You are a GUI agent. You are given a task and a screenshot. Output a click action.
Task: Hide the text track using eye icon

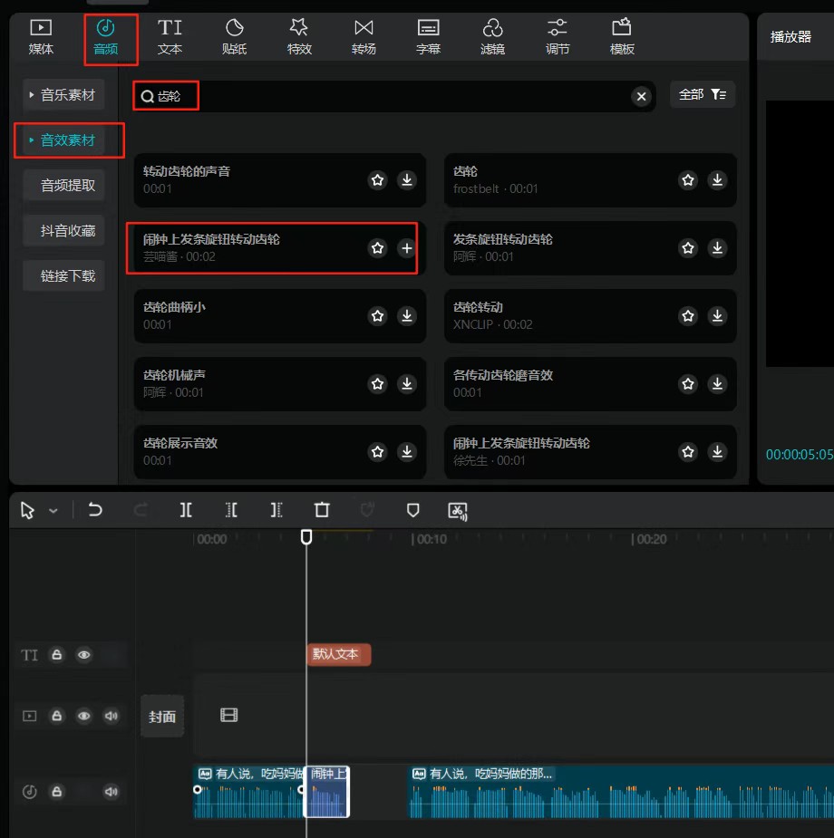point(84,655)
